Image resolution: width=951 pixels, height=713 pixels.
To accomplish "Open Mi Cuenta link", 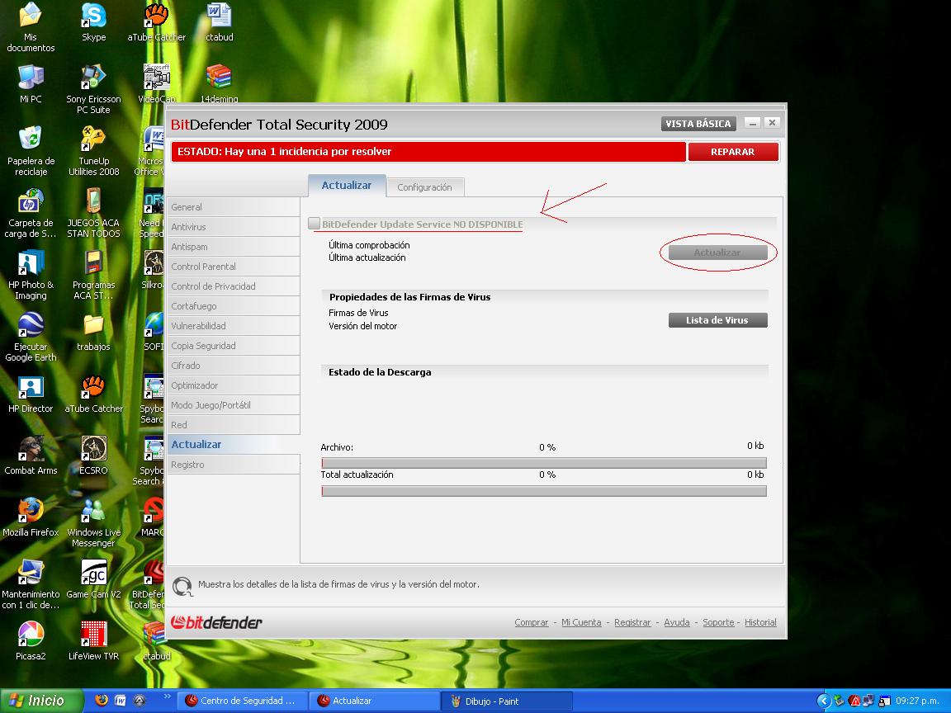I will point(581,622).
